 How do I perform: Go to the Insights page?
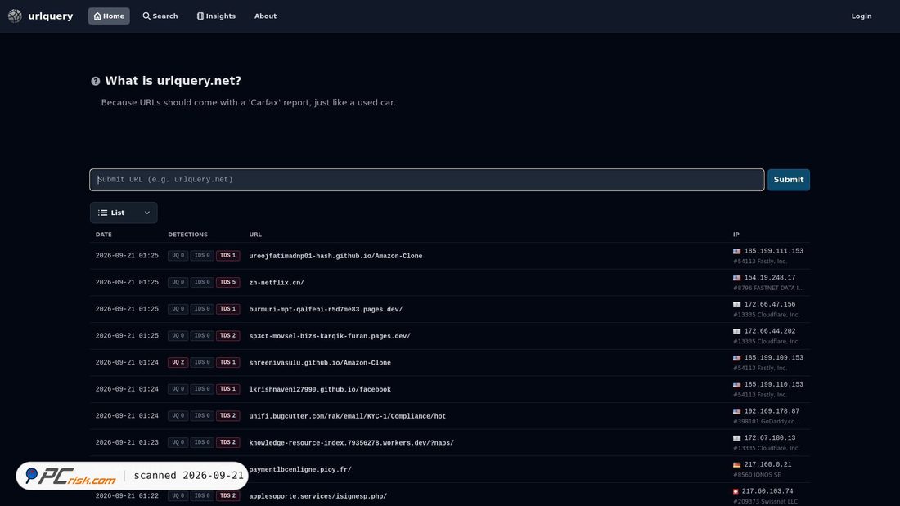(x=216, y=16)
